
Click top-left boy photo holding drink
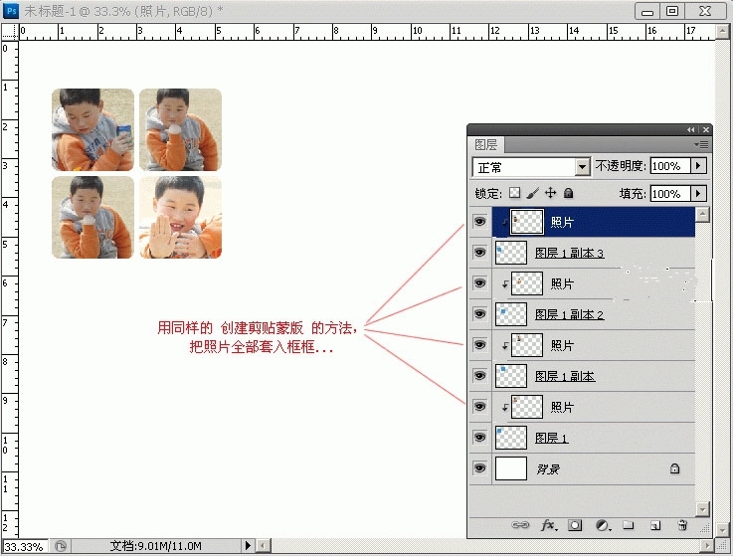pos(92,129)
